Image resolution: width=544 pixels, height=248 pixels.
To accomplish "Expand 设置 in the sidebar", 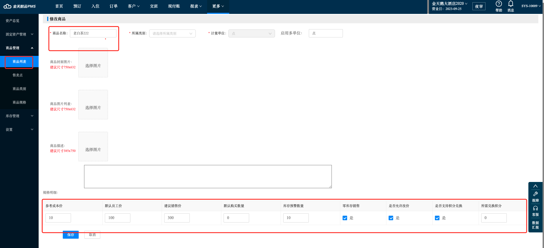I will click(19, 130).
